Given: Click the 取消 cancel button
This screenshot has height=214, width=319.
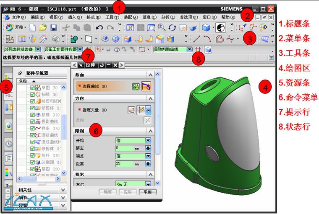Looking at the screenshot, I should (147, 192).
